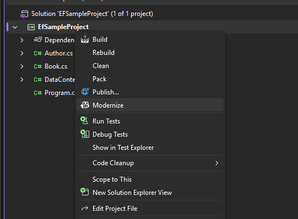Choose Publish... from the menu

coord(150,92)
